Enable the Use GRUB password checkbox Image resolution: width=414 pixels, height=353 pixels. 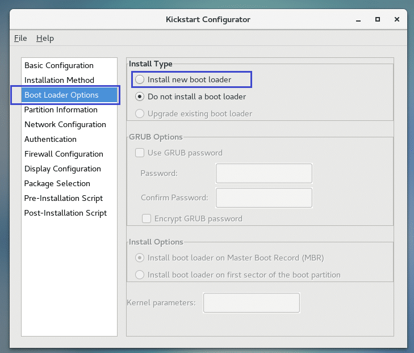(x=140, y=153)
